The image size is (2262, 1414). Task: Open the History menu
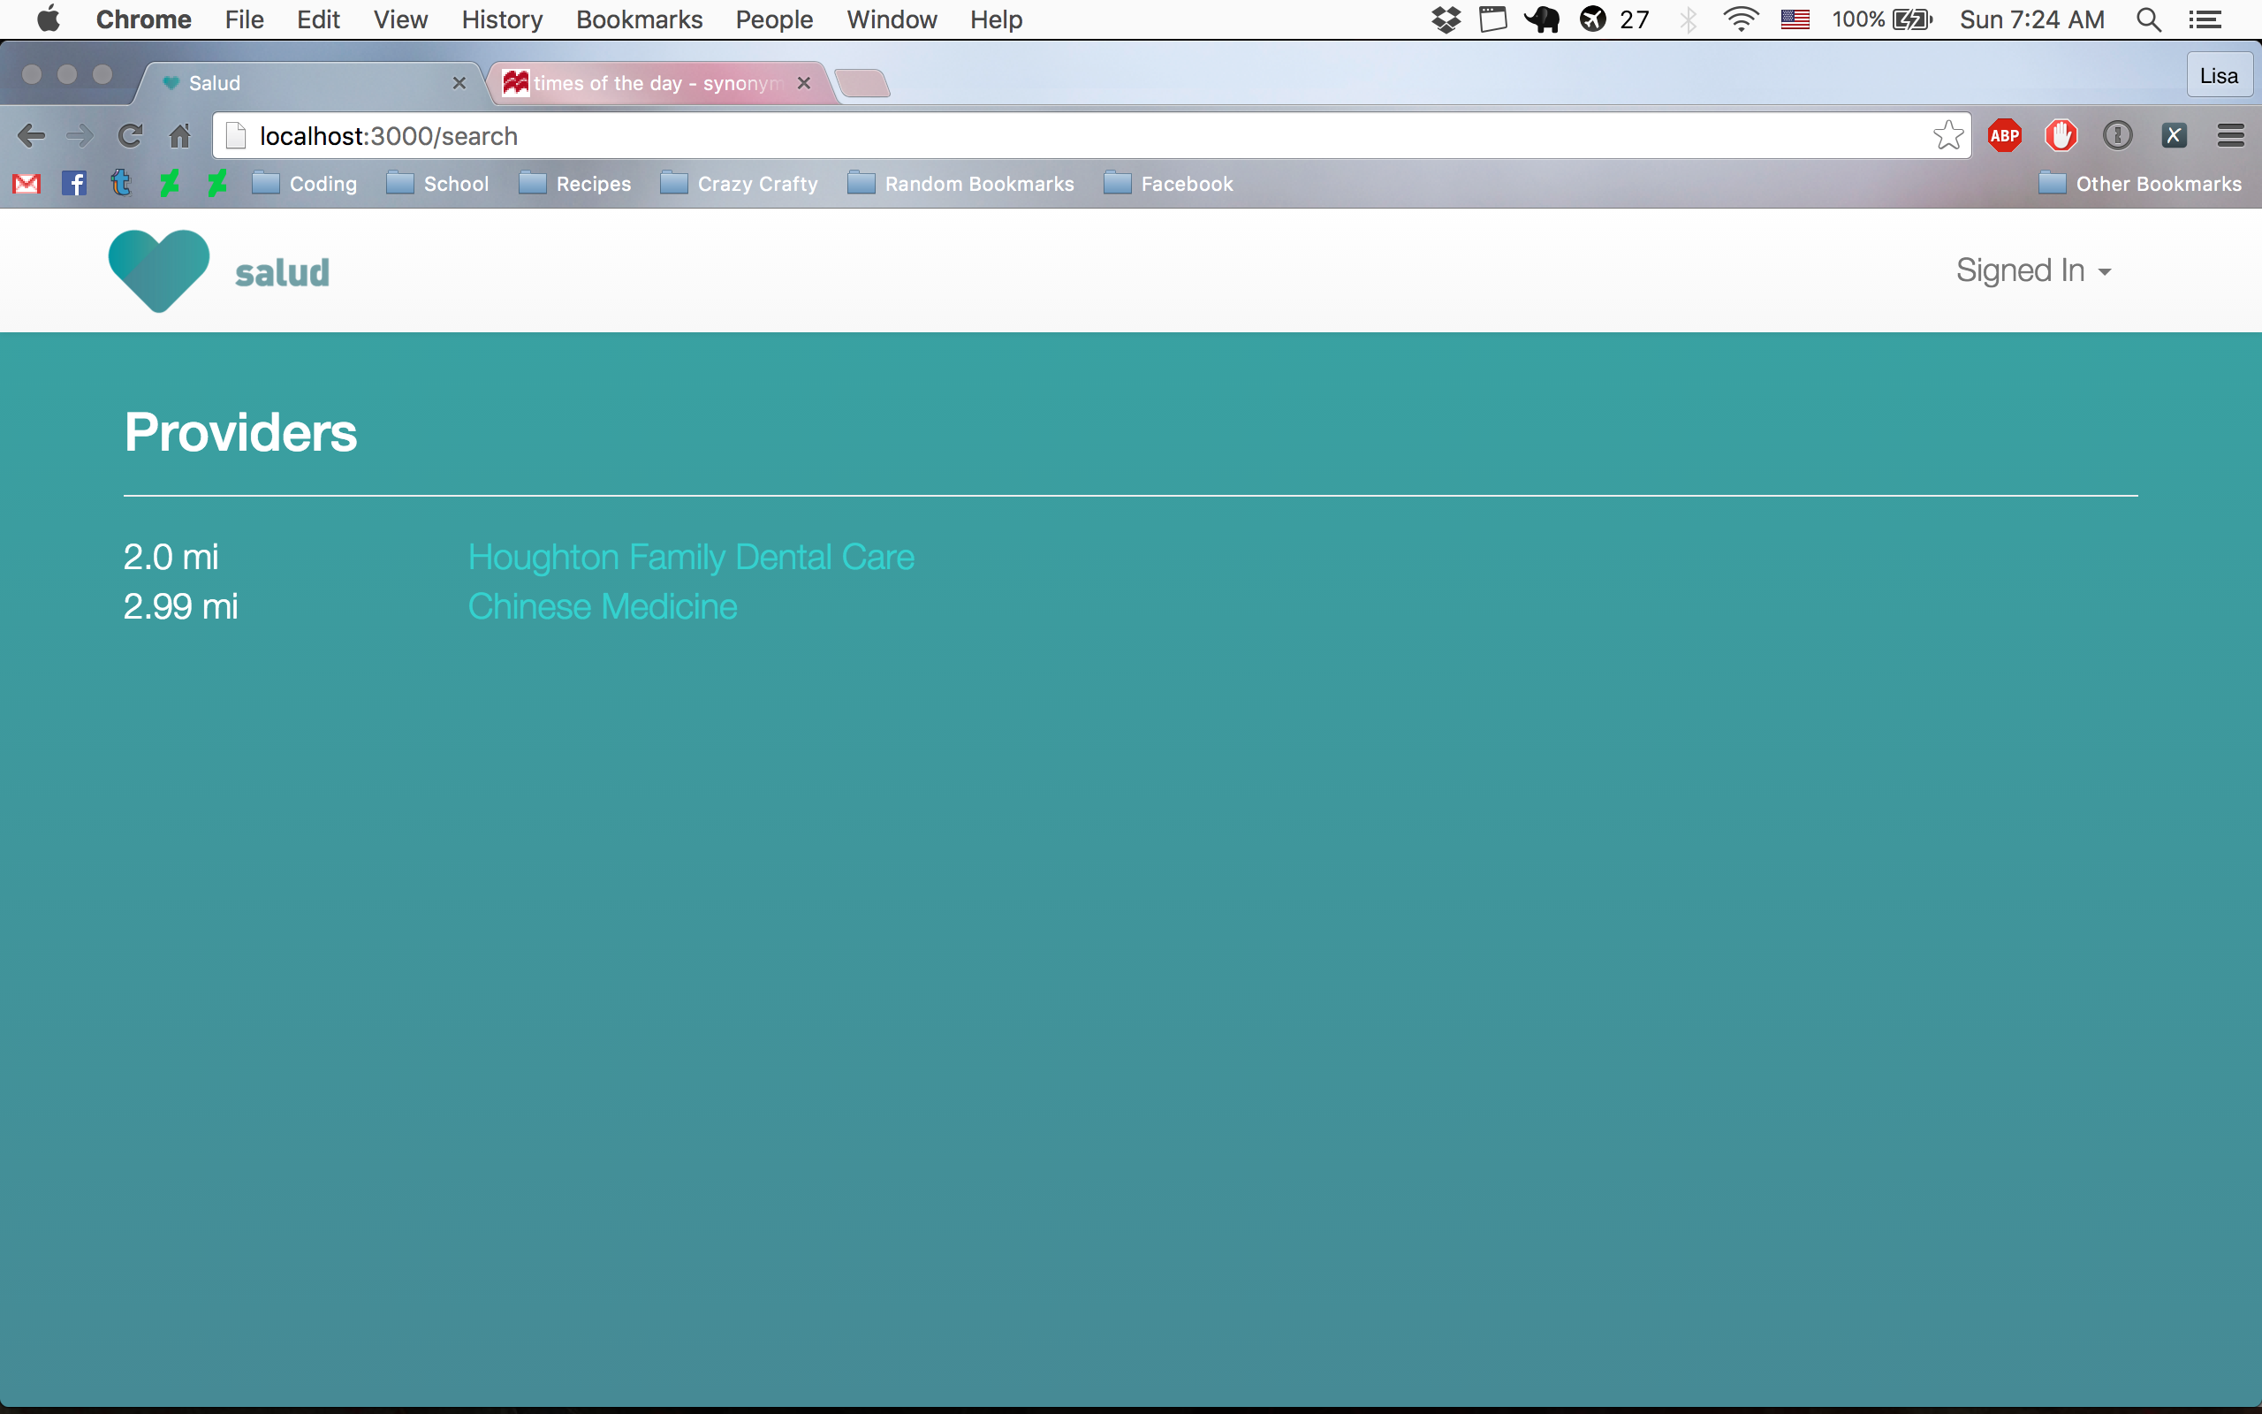click(501, 19)
